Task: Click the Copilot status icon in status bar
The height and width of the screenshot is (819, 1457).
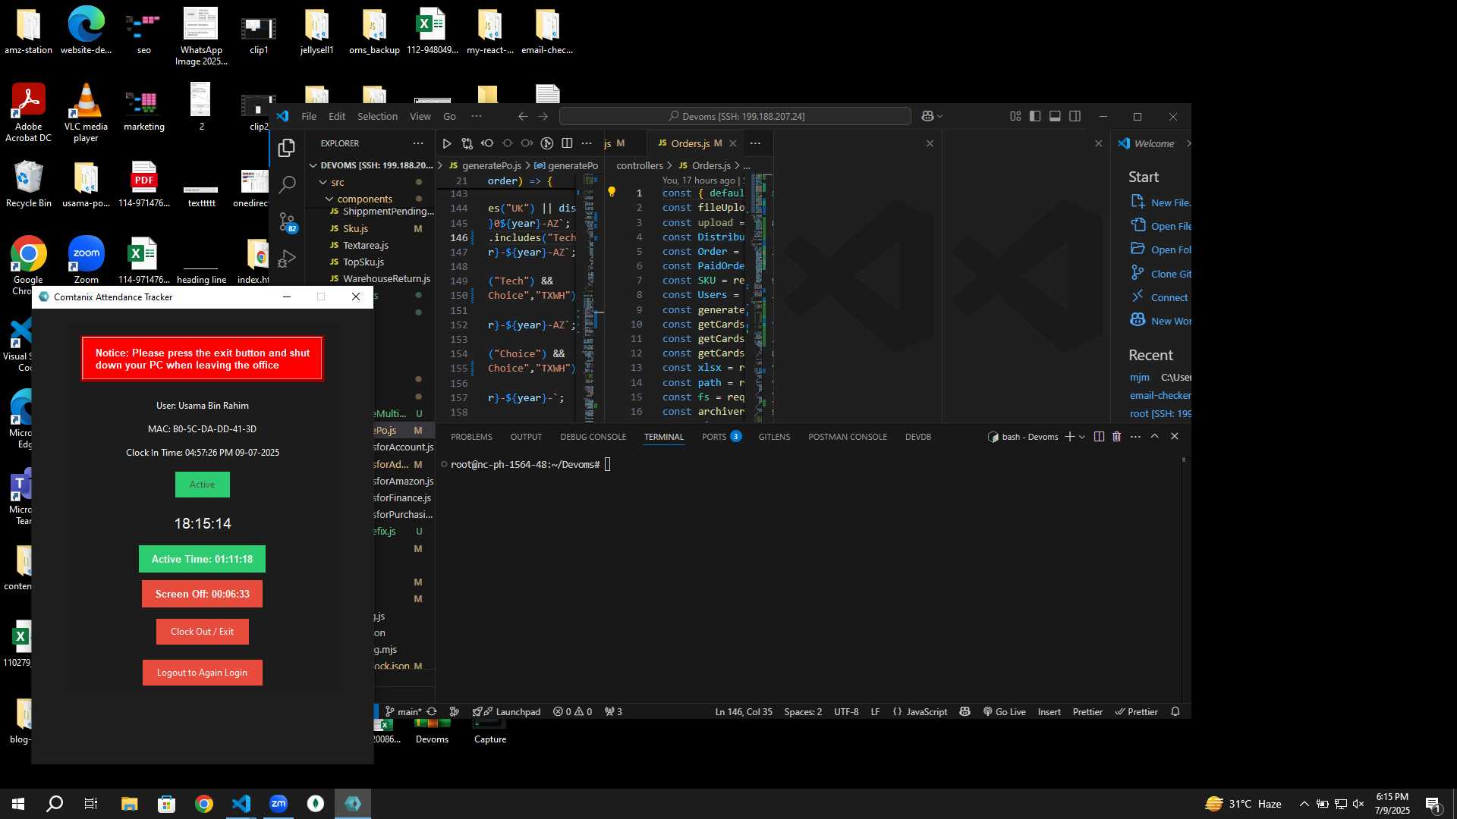Action: [x=965, y=712]
